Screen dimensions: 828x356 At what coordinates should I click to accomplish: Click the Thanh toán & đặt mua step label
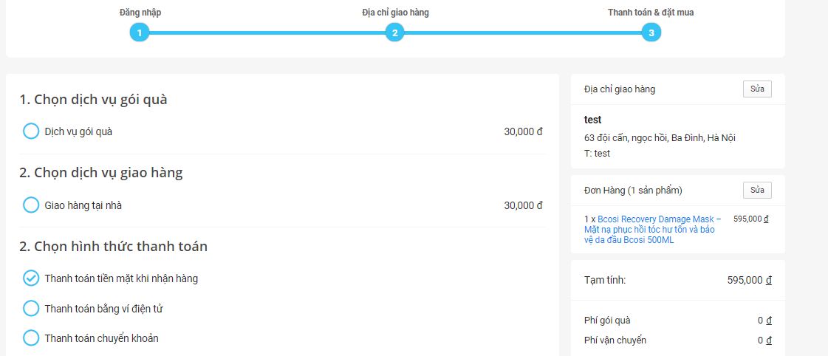pyautogui.click(x=651, y=13)
